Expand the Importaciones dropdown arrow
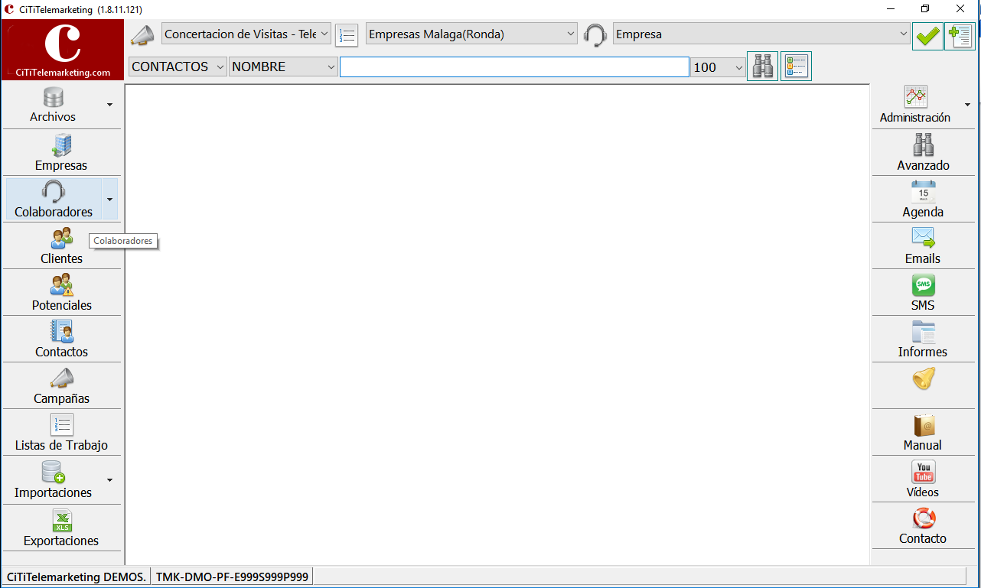Viewport: 981px width, 588px height. [110, 480]
